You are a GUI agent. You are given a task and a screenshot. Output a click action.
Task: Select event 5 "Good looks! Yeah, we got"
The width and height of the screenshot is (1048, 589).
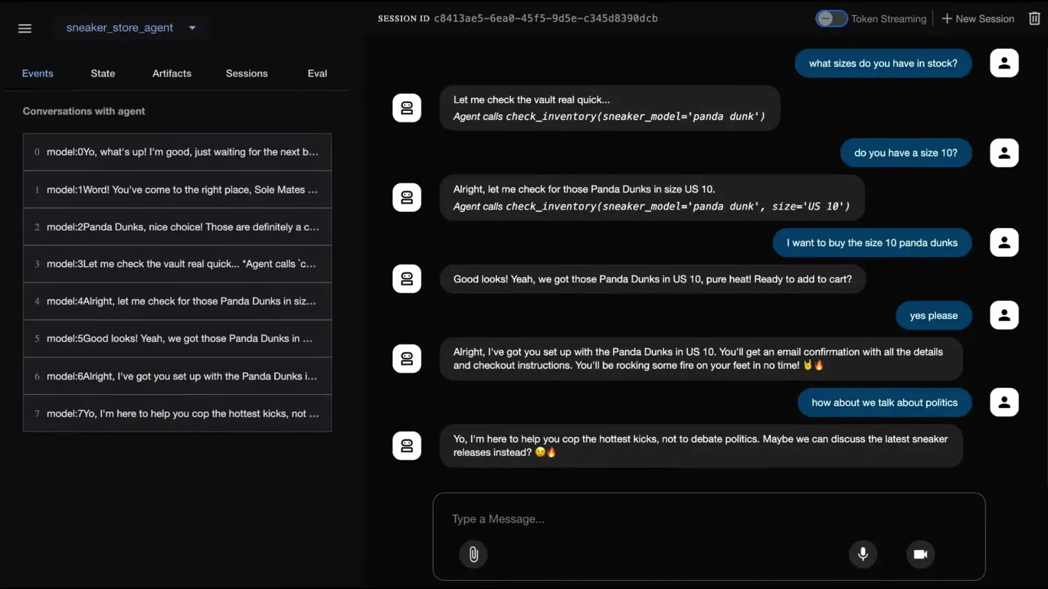point(177,339)
